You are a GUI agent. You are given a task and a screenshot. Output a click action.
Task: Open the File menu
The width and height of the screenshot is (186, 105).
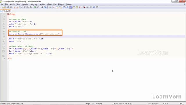click(2, 4)
